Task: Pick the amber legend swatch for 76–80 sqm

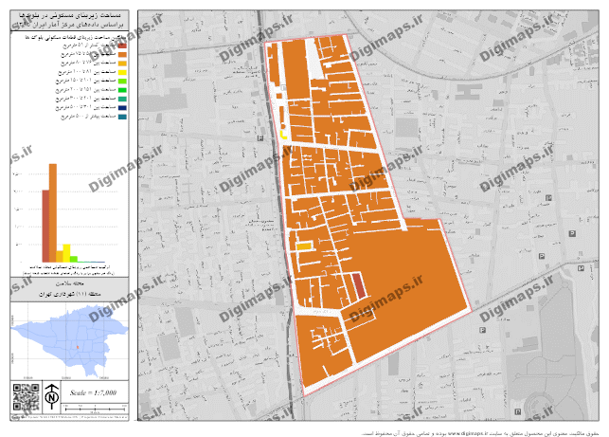Action: [122, 64]
